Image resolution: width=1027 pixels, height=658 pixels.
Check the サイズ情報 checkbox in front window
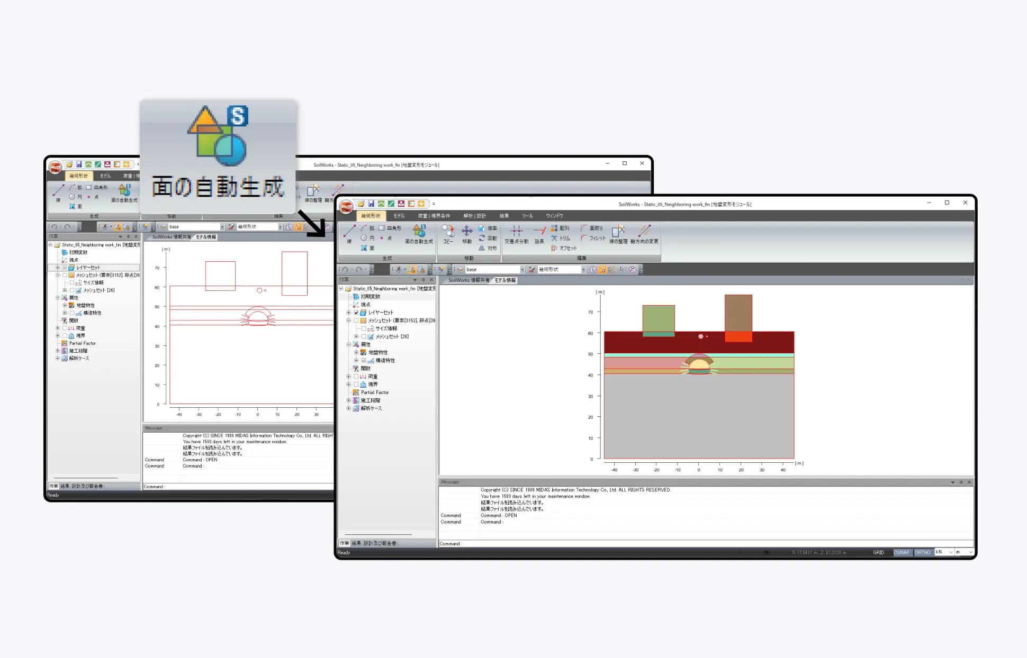364,328
